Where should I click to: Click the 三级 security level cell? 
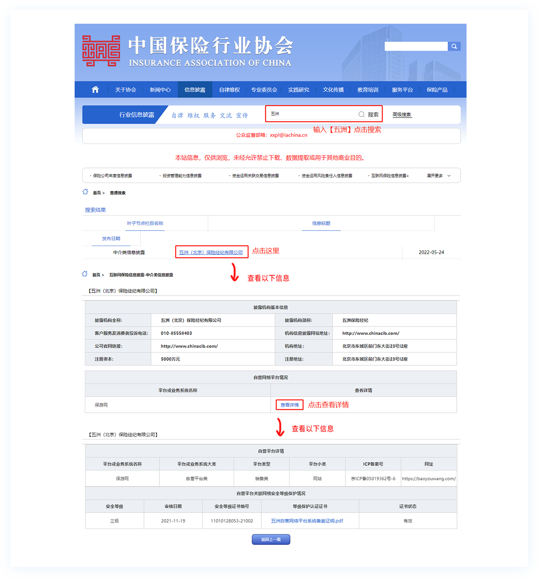click(x=114, y=521)
